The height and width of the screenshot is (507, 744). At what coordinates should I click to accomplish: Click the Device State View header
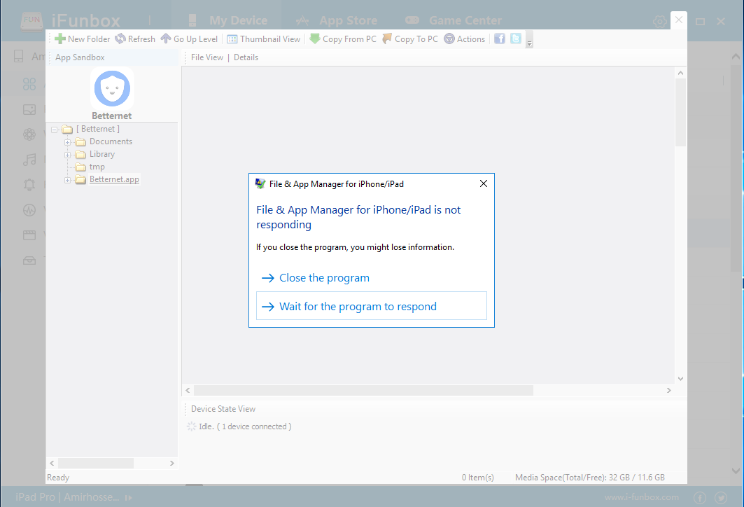(x=223, y=409)
